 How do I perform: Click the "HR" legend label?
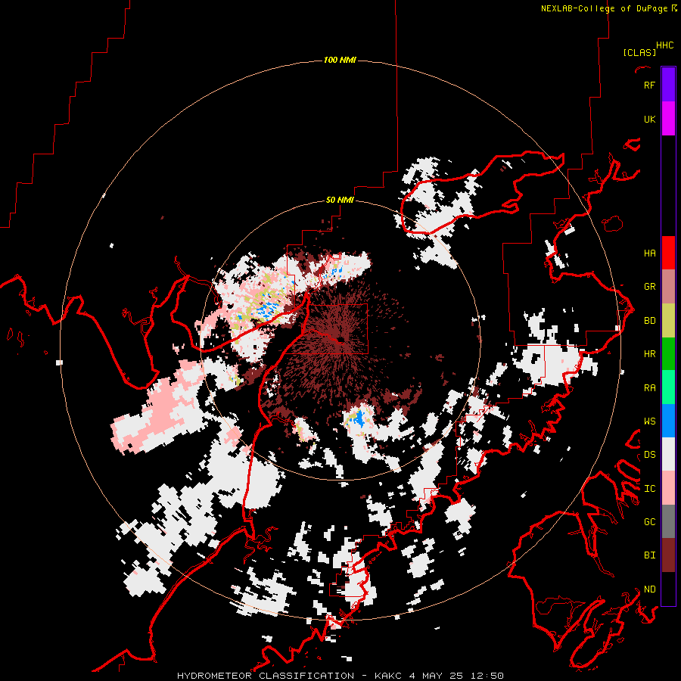649,354
